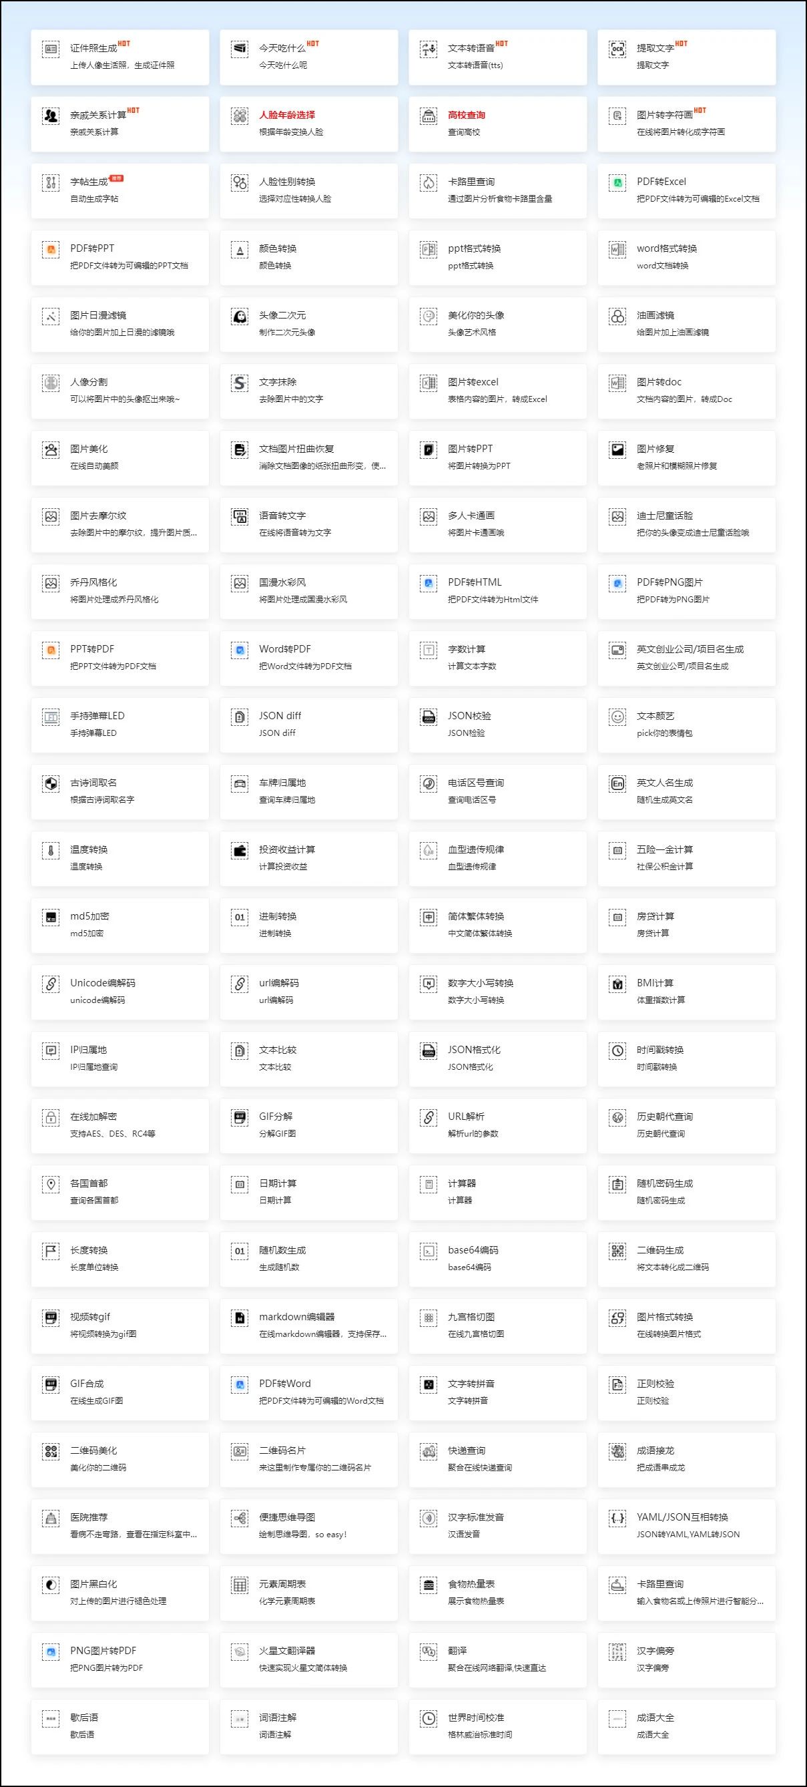
Task: Go to the red 高校查询 link
Action: [x=467, y=115]
